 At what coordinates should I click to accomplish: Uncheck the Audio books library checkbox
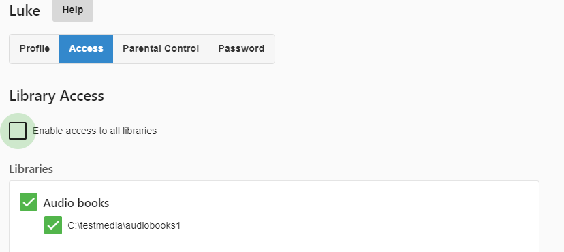29,202
